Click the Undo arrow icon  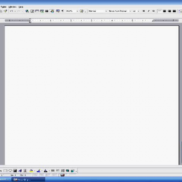tap(12, 11)
